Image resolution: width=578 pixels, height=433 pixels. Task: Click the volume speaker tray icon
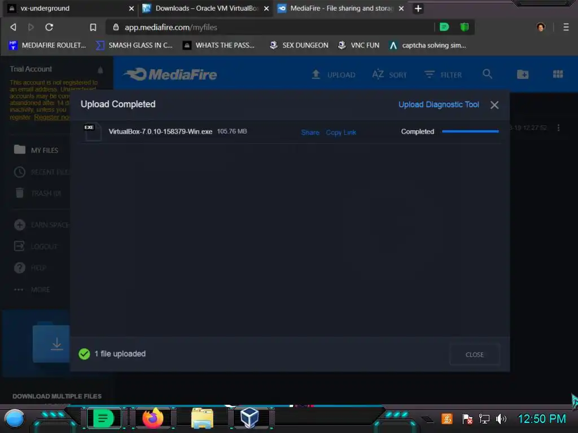501,419
